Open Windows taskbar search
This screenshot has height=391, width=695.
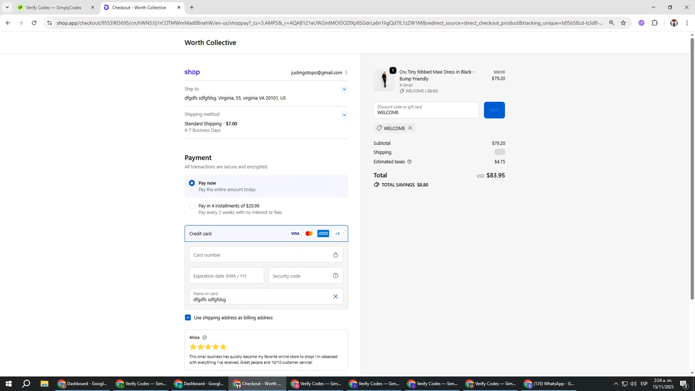26,384
